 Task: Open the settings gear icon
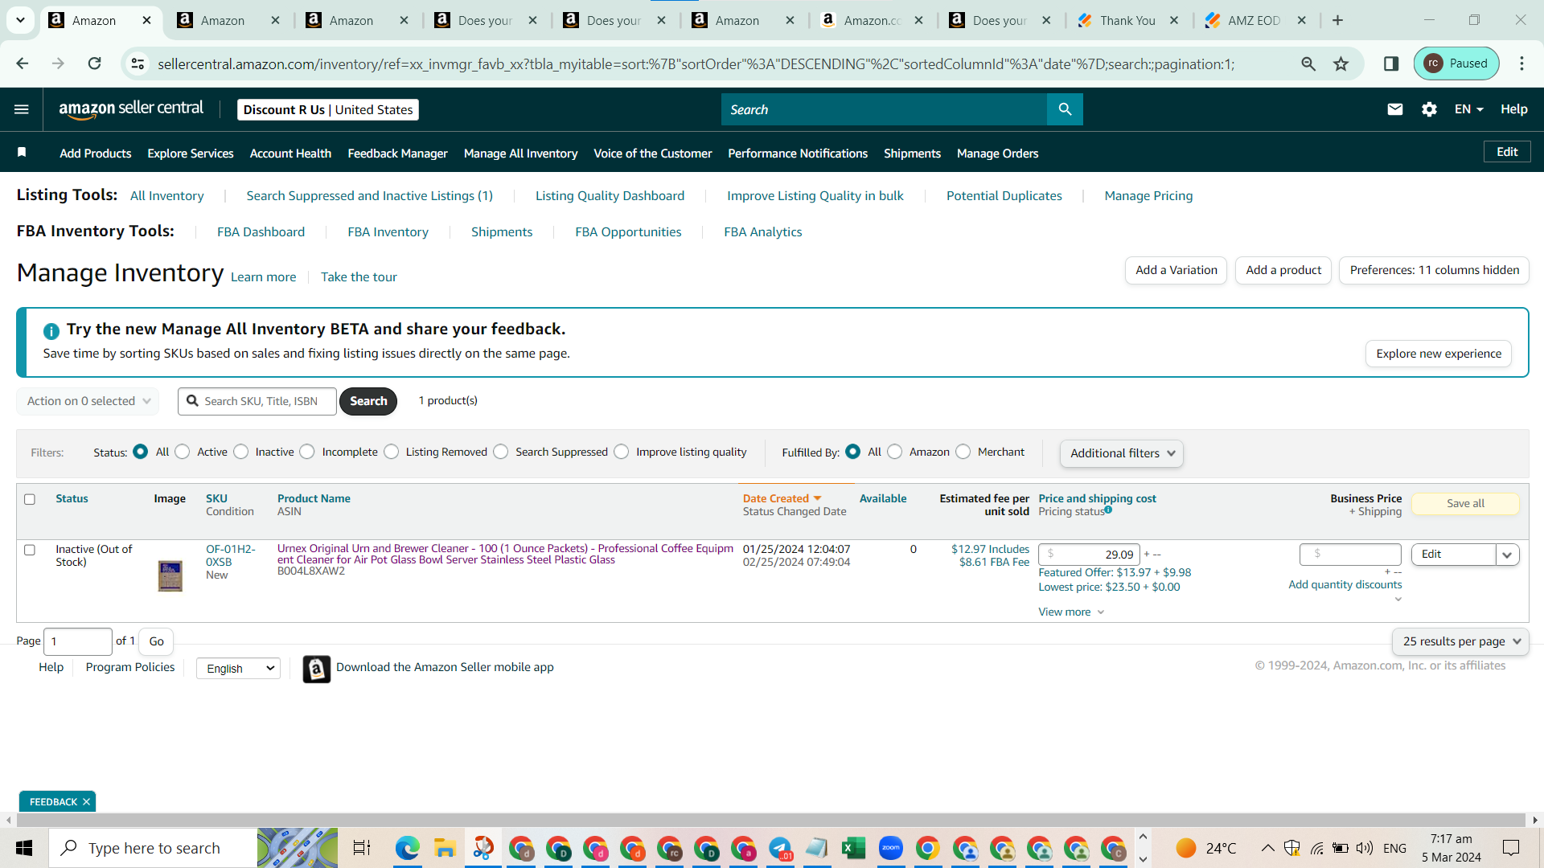(1429, 109)
